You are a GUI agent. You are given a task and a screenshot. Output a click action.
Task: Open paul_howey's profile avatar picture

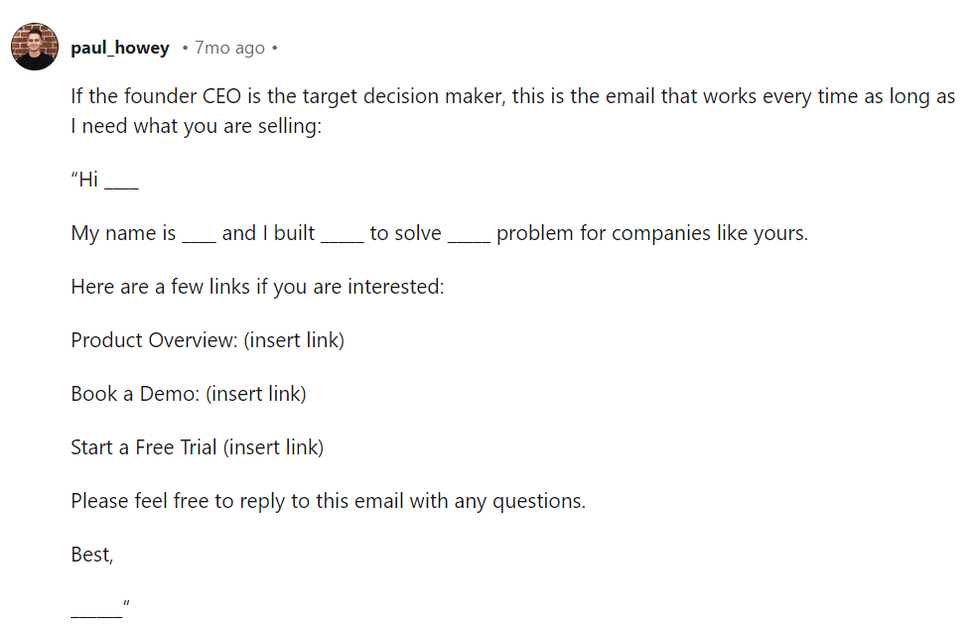pyautogui.click(x=35, y=47)
